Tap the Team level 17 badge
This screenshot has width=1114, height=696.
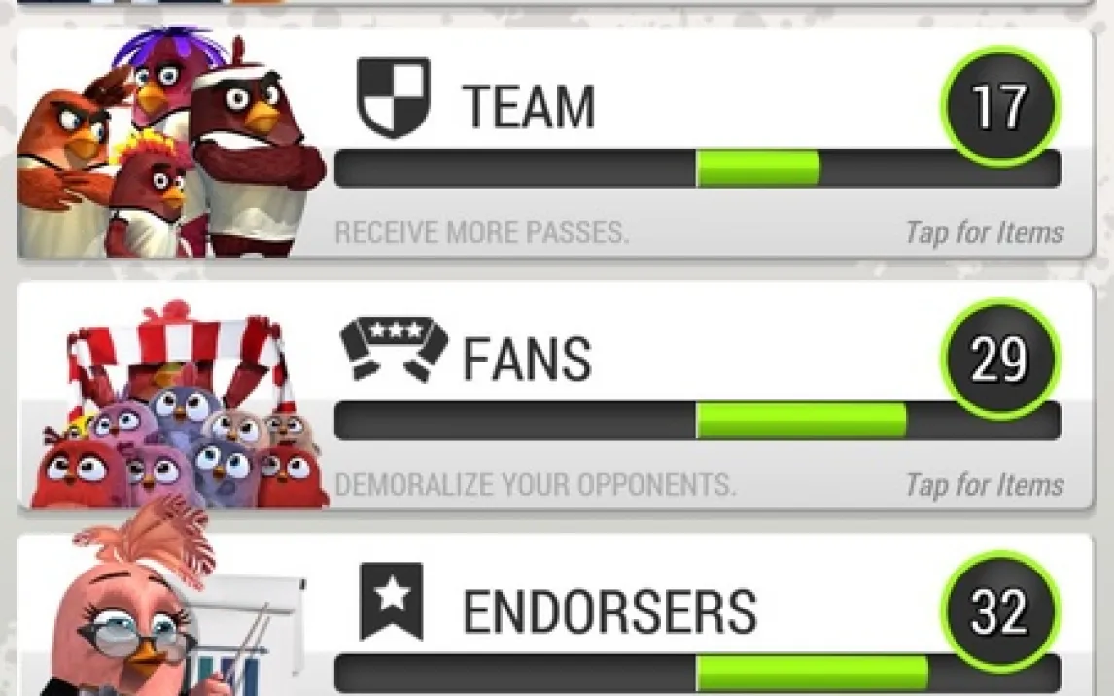[1000, 107]
